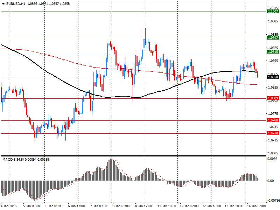
Task: Click the 1.0745 price scale value
Action: [x=273, y=127]
